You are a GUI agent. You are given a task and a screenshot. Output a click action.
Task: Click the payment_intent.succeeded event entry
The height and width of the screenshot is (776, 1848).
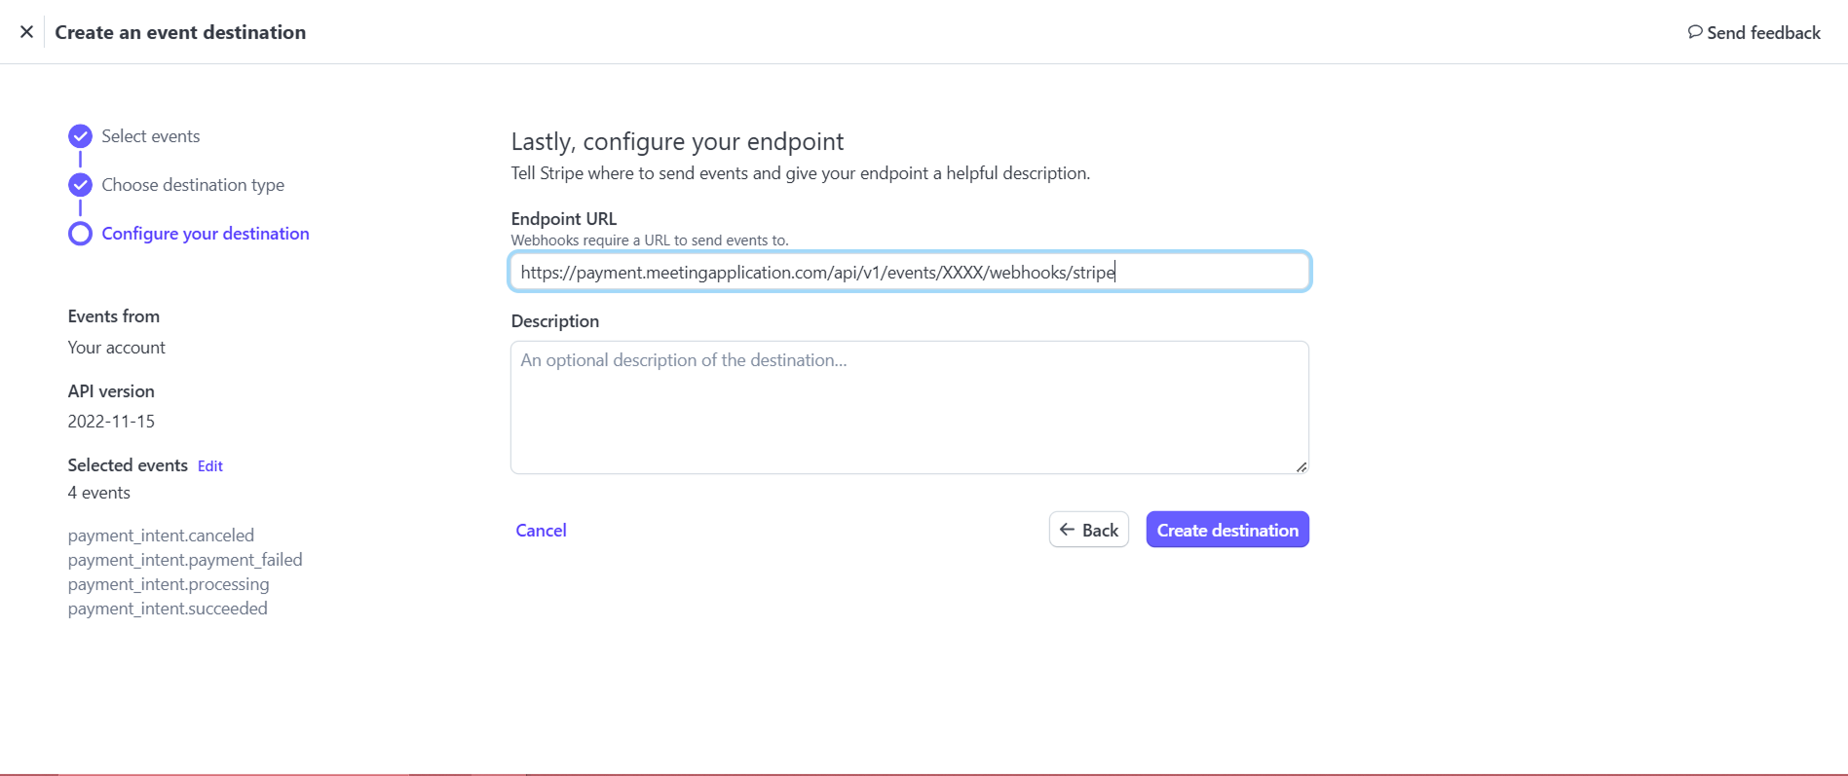[168, 609]
